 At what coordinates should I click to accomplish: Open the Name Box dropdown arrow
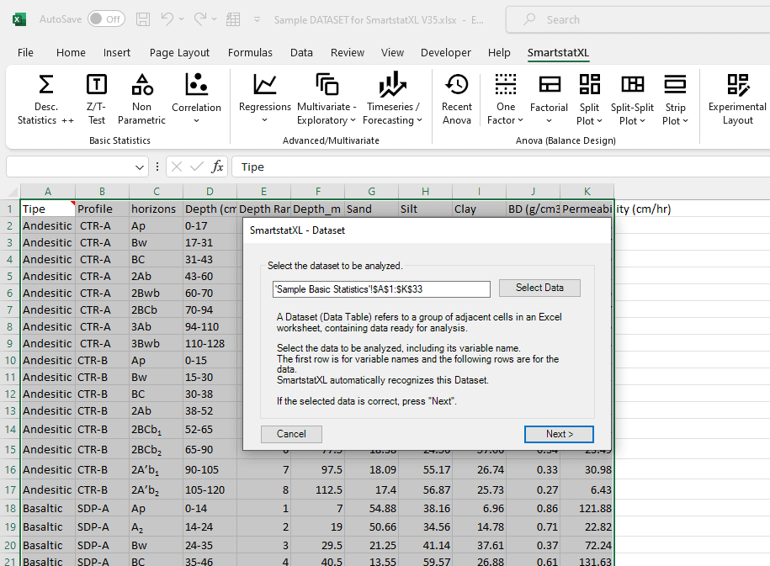pyautogui.click(x=141, y=167)
